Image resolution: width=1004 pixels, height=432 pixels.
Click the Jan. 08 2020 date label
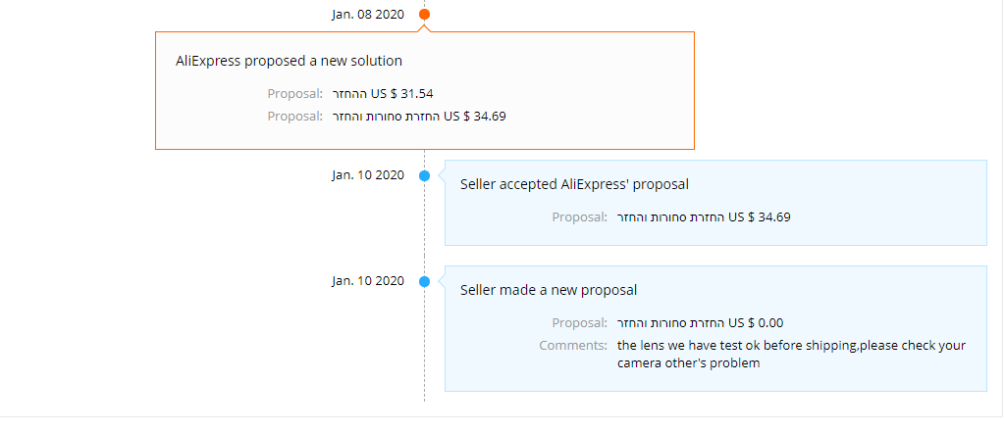tap(368, 15)
